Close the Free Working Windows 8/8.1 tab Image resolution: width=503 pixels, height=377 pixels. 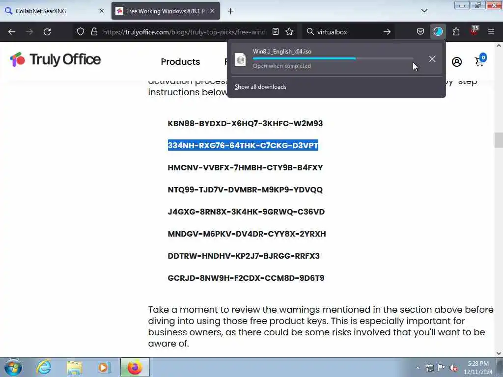[x=212, y=11]
